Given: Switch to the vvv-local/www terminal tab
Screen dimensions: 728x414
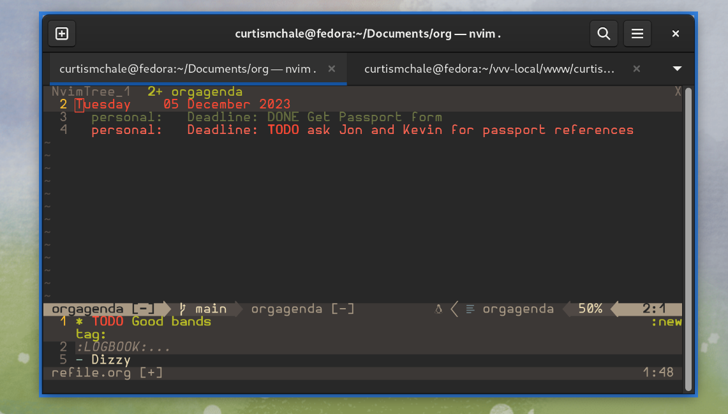Looking at the screenshot, I should pos(489,69).
